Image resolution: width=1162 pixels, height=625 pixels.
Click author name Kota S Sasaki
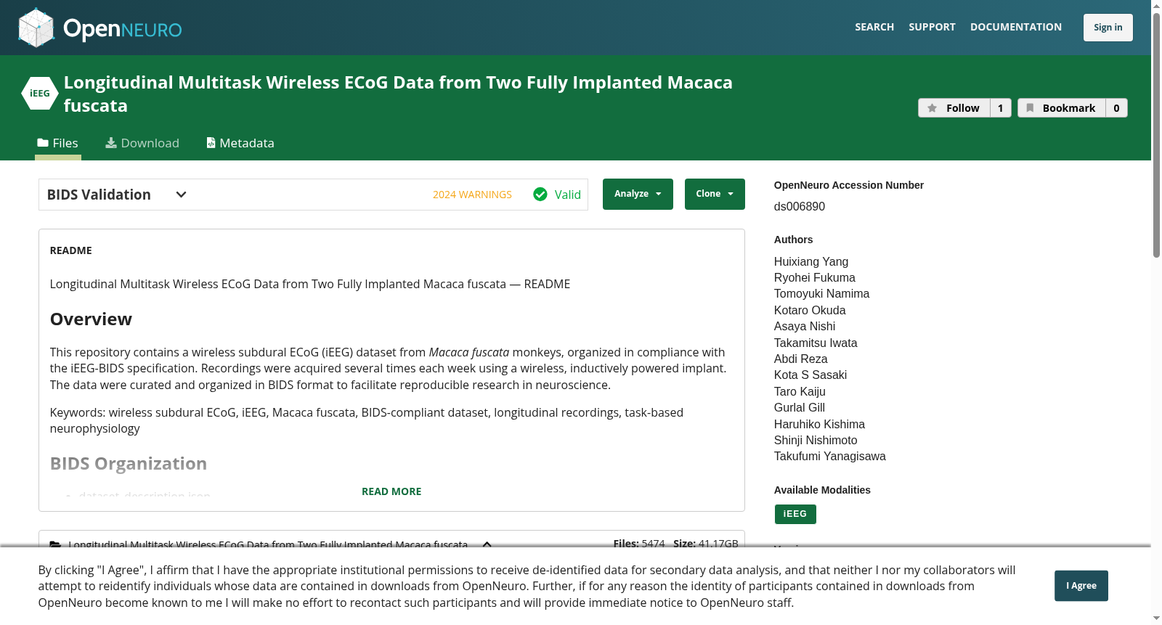810,375
